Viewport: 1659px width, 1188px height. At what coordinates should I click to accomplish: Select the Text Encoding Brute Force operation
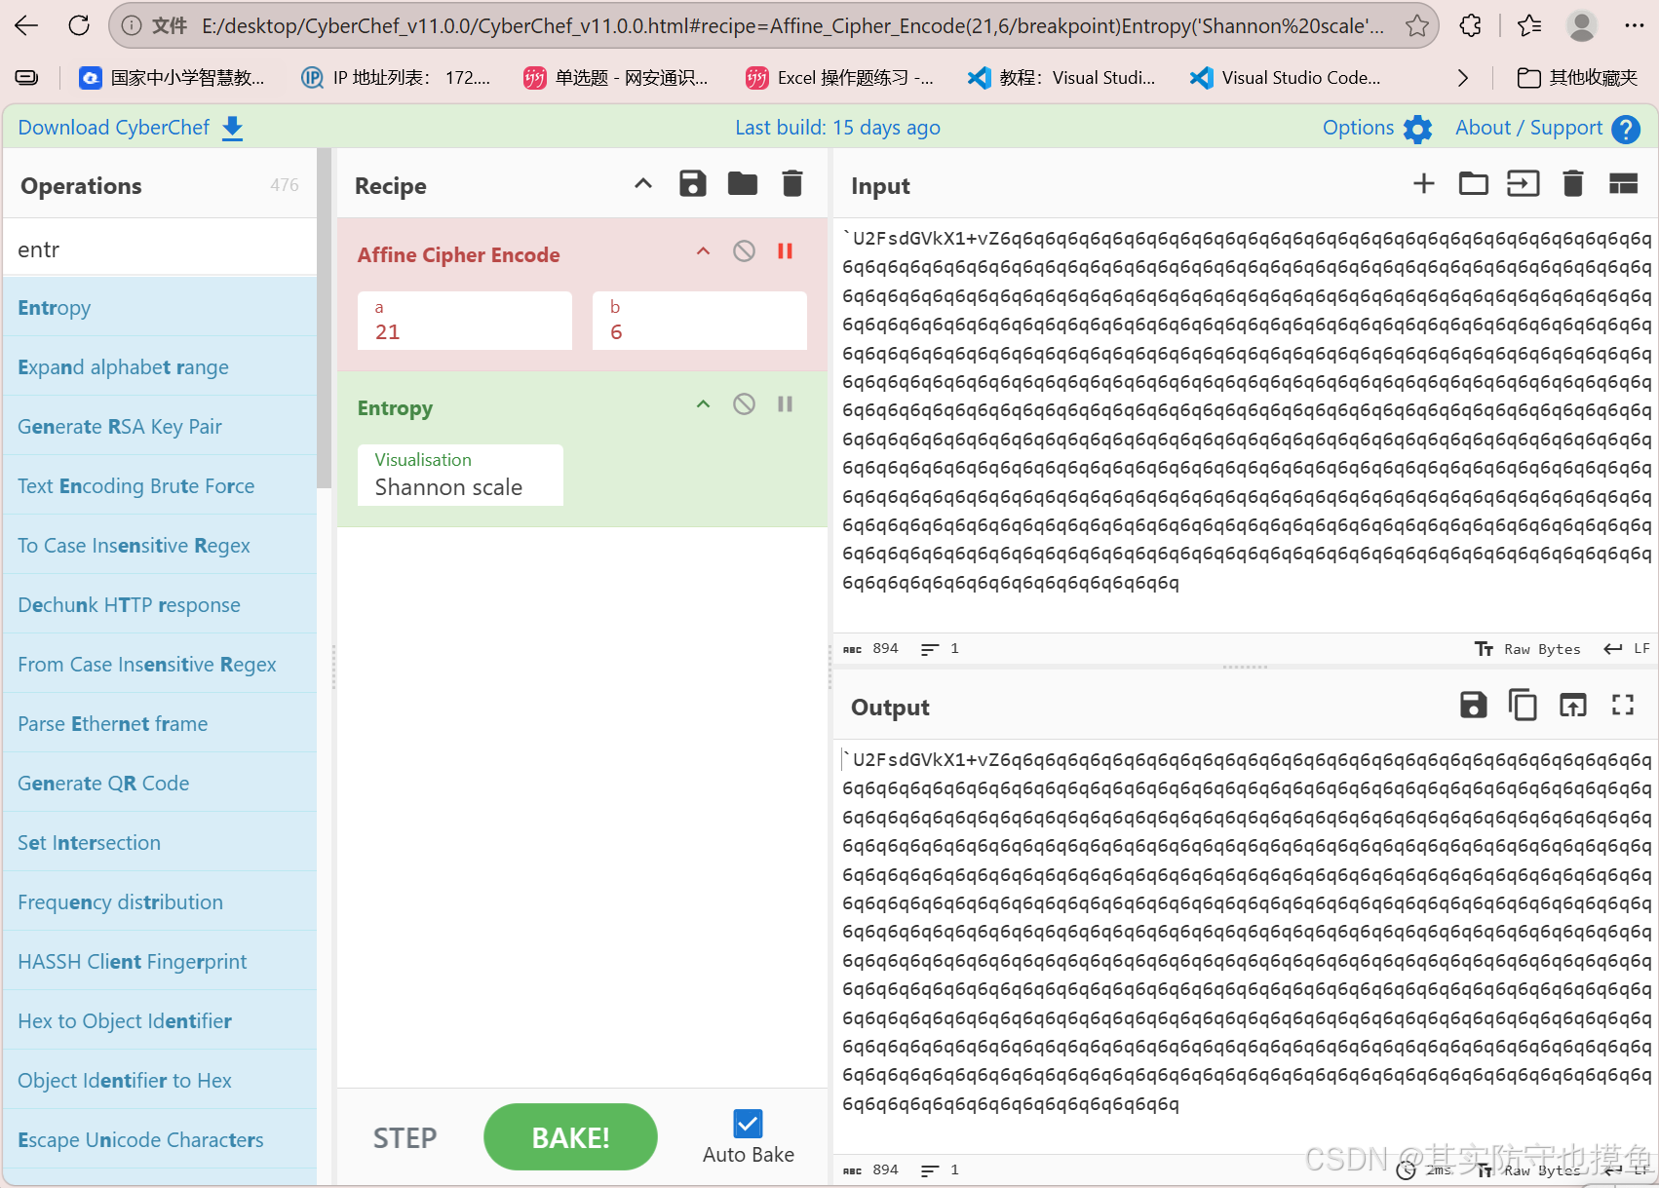pyautogui.click(x=160, y=486)
